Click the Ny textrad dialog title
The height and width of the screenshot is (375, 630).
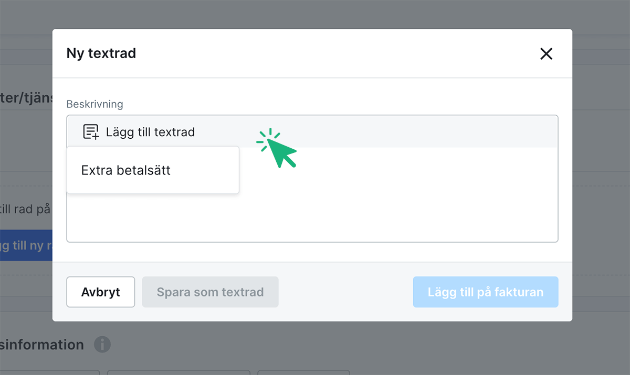pyautogui.click(x=101, y=53)
